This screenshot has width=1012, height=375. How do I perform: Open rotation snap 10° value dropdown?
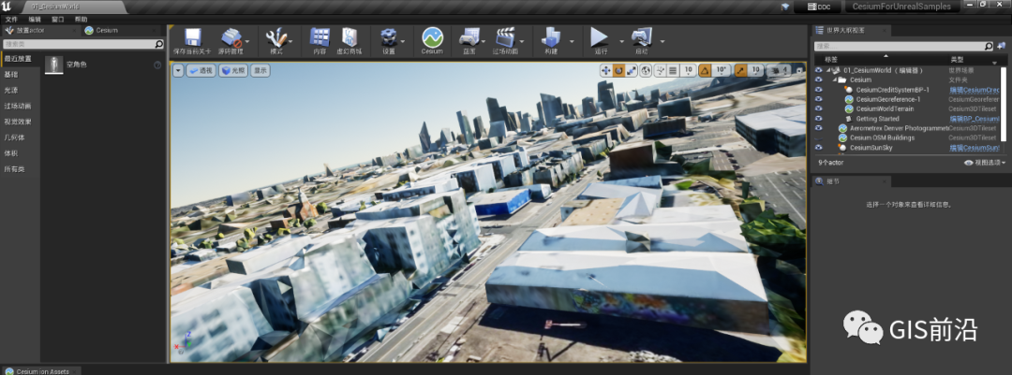tap(722, 71)
